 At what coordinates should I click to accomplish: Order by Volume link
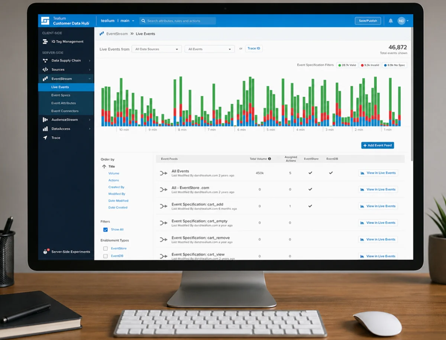114,173
